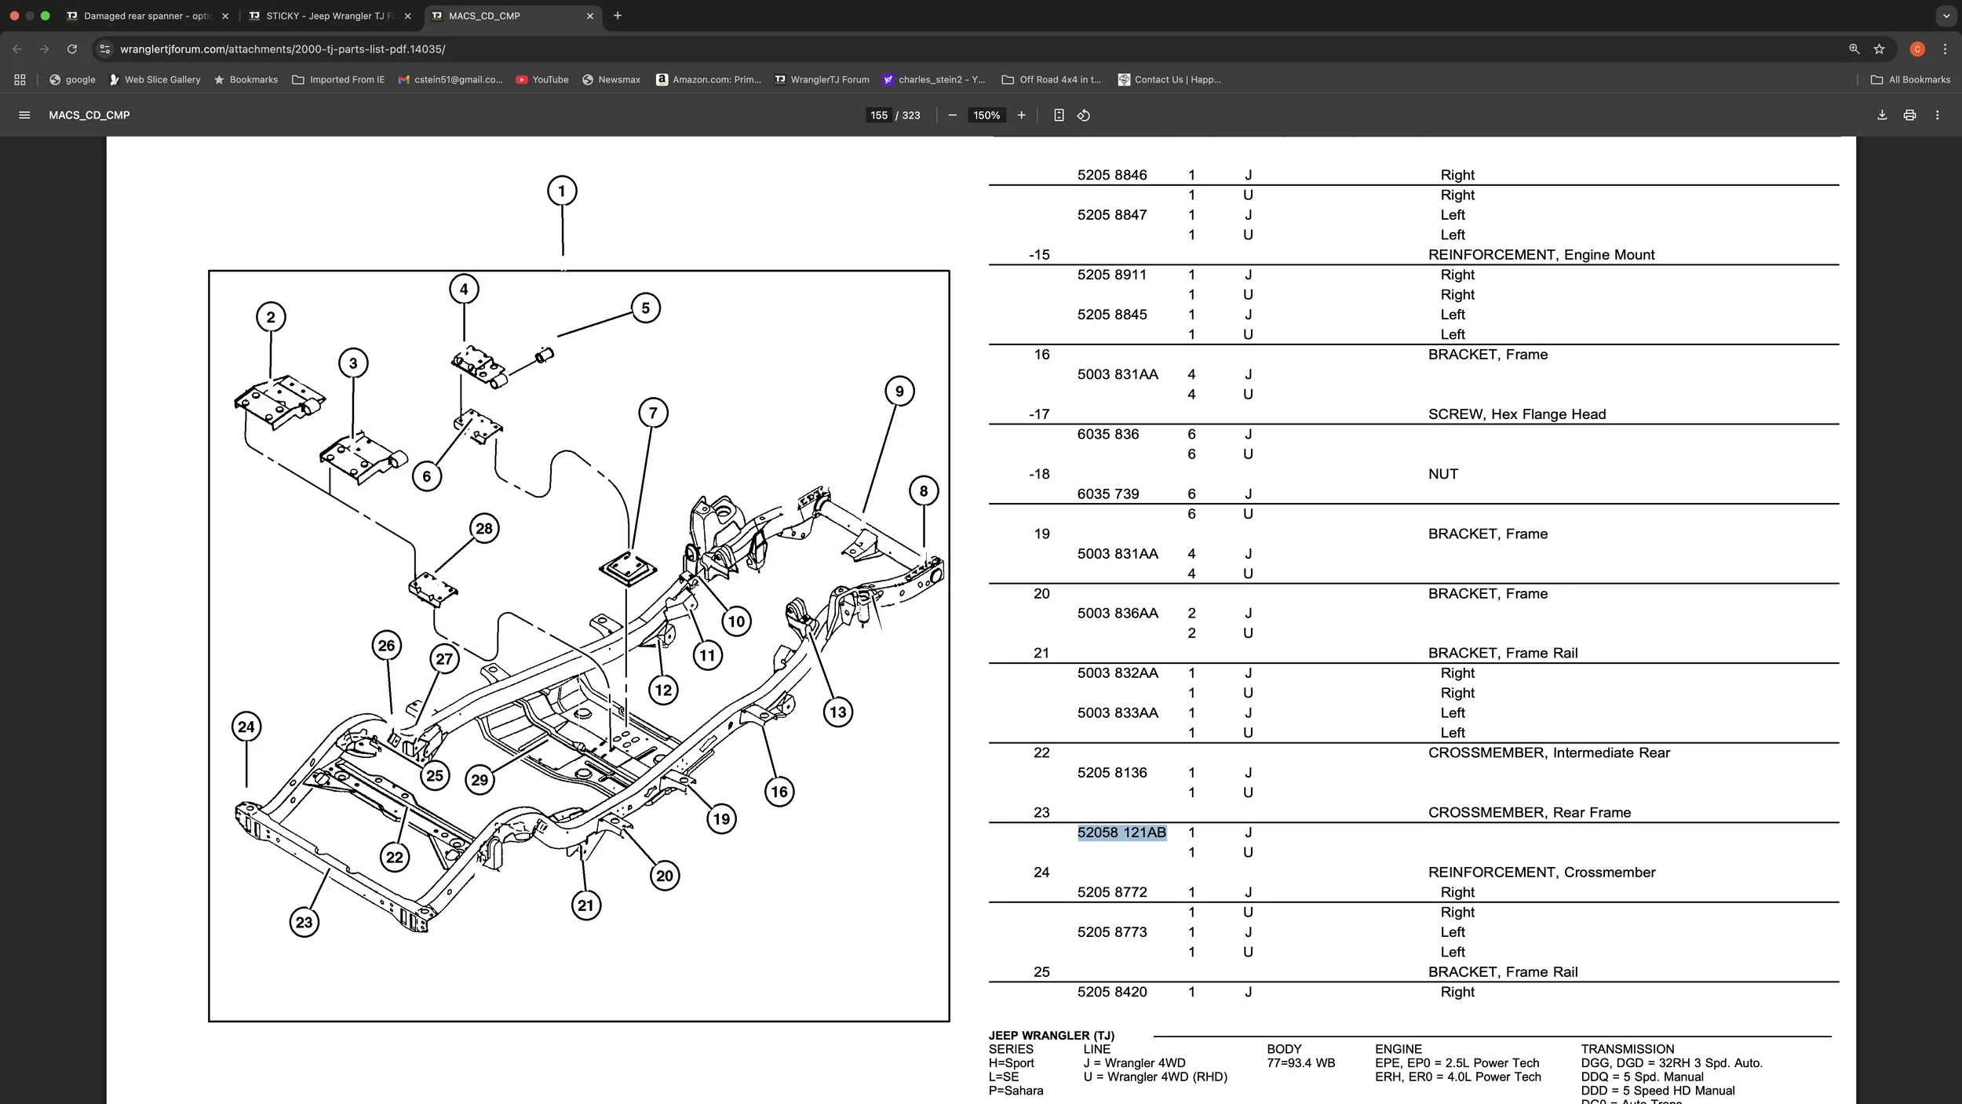Open the charles_stein2 Yahoo bookmark
The width and height of the screenshot is (1962, 1104).
click(933, 79)
